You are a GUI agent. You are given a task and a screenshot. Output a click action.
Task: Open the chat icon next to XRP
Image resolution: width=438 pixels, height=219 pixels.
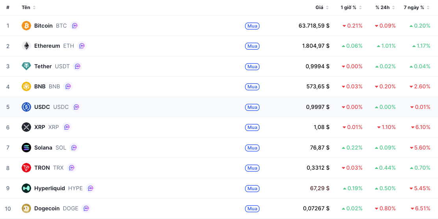point(67,127)
